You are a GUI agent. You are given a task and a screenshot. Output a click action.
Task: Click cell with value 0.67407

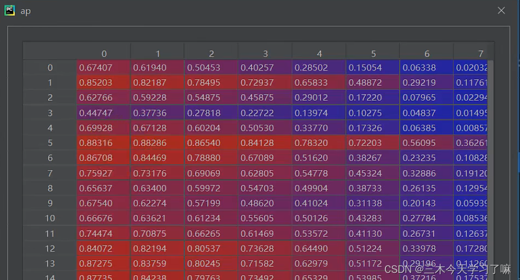103,68
